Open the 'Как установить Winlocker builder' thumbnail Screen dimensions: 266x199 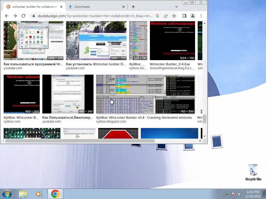[x=96, y=41]
